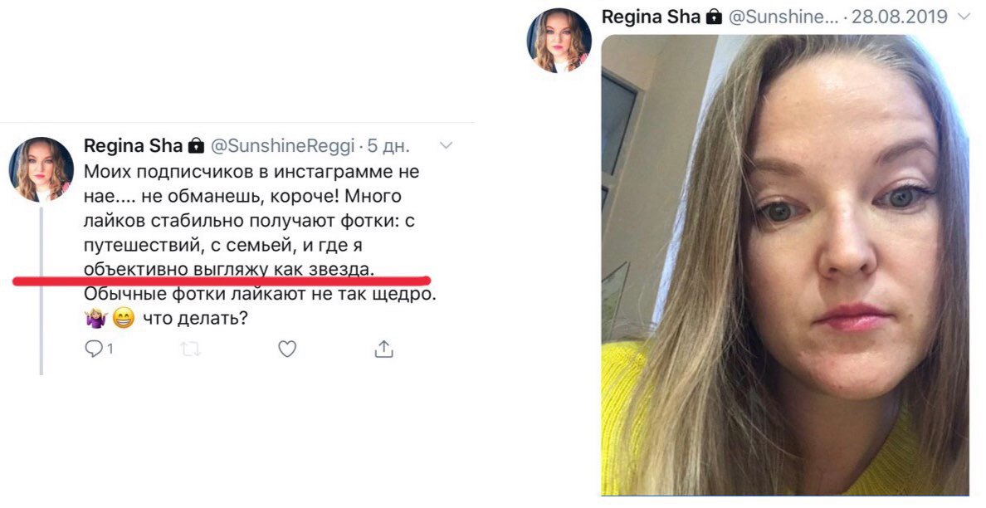
Task: Expand the chevron menu after 28.08.2019
Action: (x=964, y=17)
